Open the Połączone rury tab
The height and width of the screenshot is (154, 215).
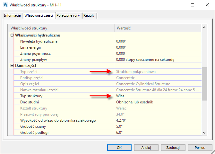[x=68, y=15]
